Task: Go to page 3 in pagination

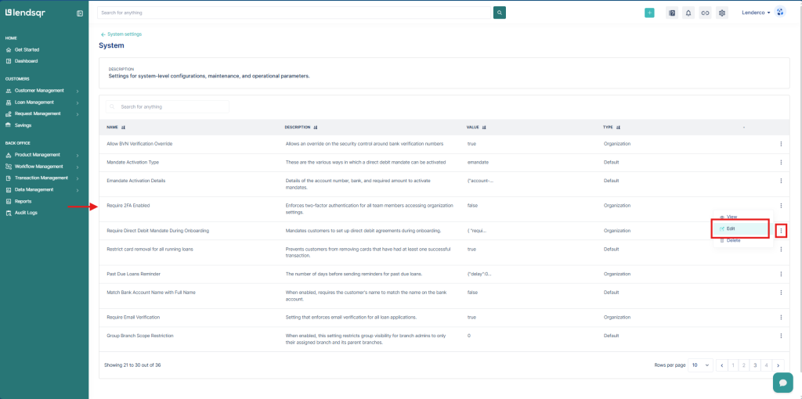Action: coord(755,365)
